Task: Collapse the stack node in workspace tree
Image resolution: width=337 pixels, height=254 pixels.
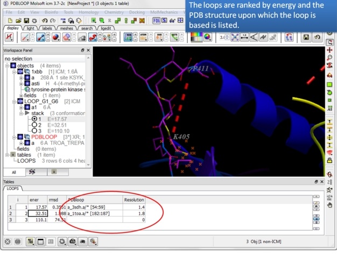Action: [x=20, y=113]
